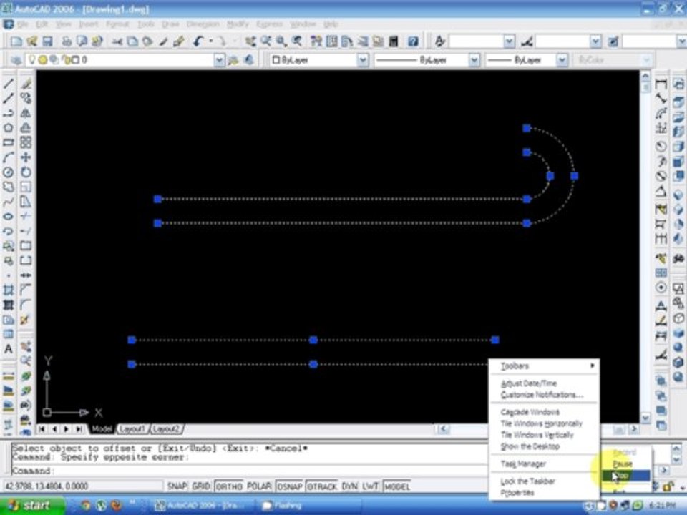Image resolution: width=687 pixels, height=515 pixels.
Task: Select the Ellipse draw tool
Action: click(9, 217)
